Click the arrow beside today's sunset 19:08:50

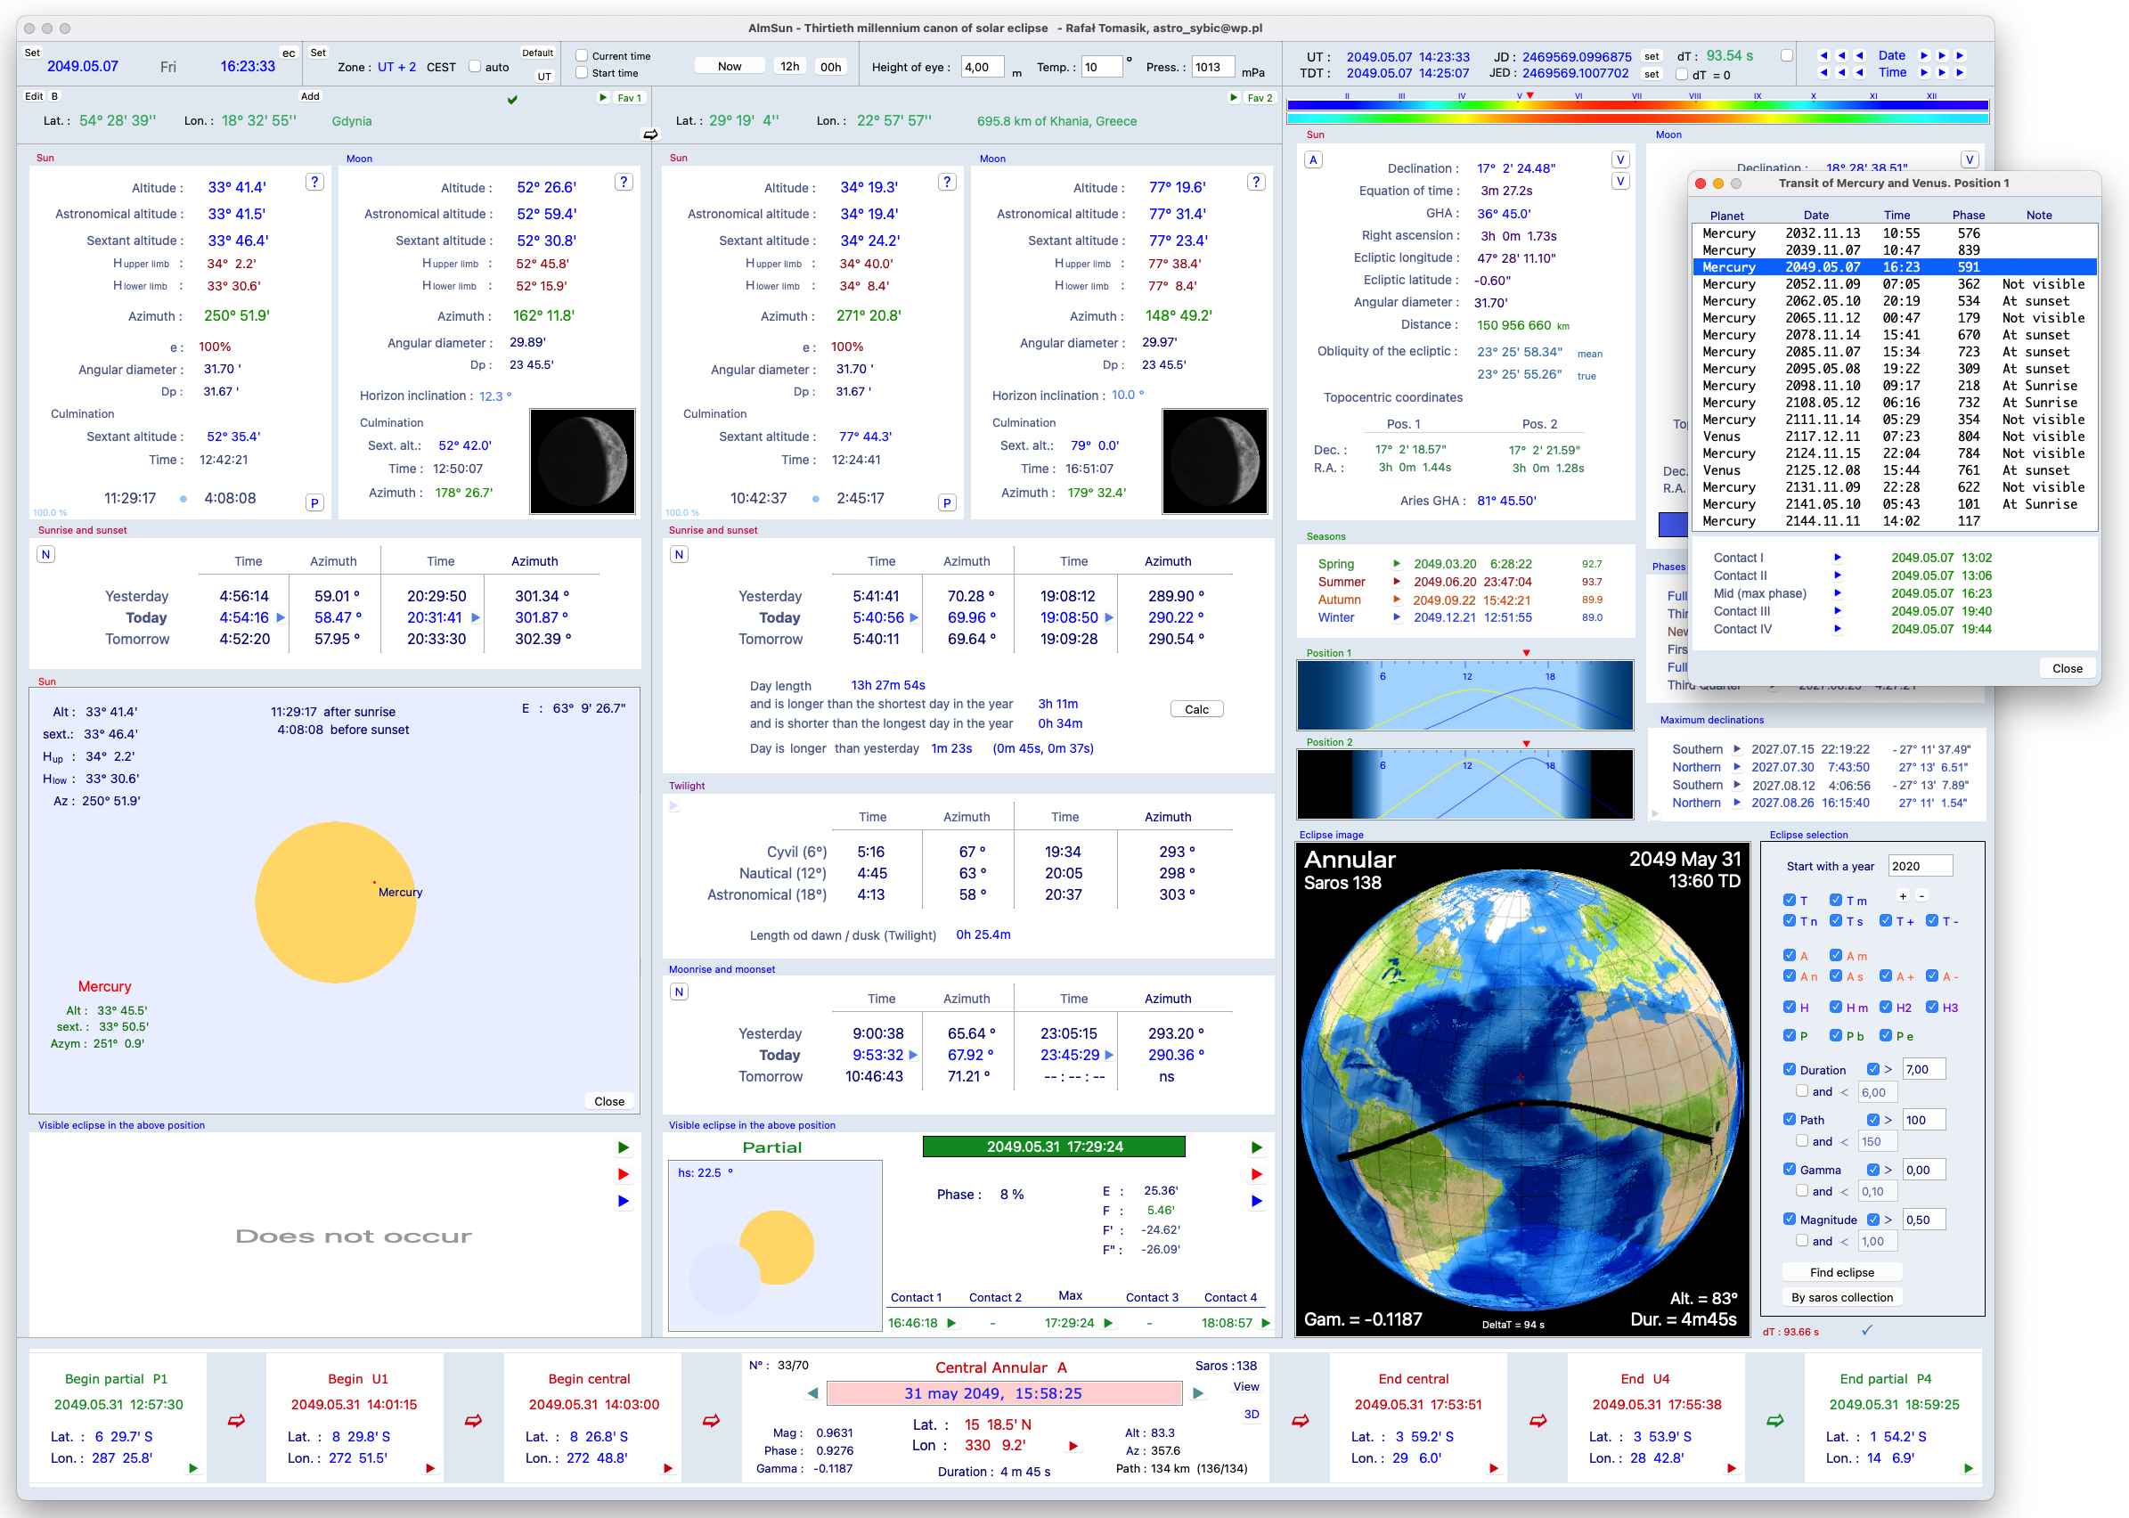(x=1109, y=617)
